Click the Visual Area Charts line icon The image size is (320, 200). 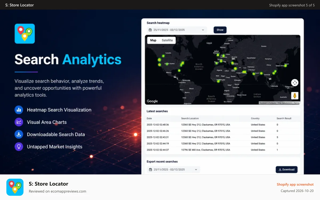pyautogui.click(x=19, y=122)
